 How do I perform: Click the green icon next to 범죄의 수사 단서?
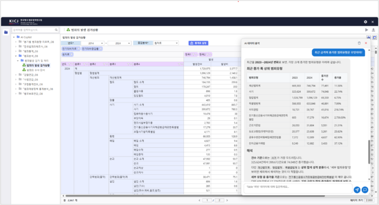click(24, 70)
